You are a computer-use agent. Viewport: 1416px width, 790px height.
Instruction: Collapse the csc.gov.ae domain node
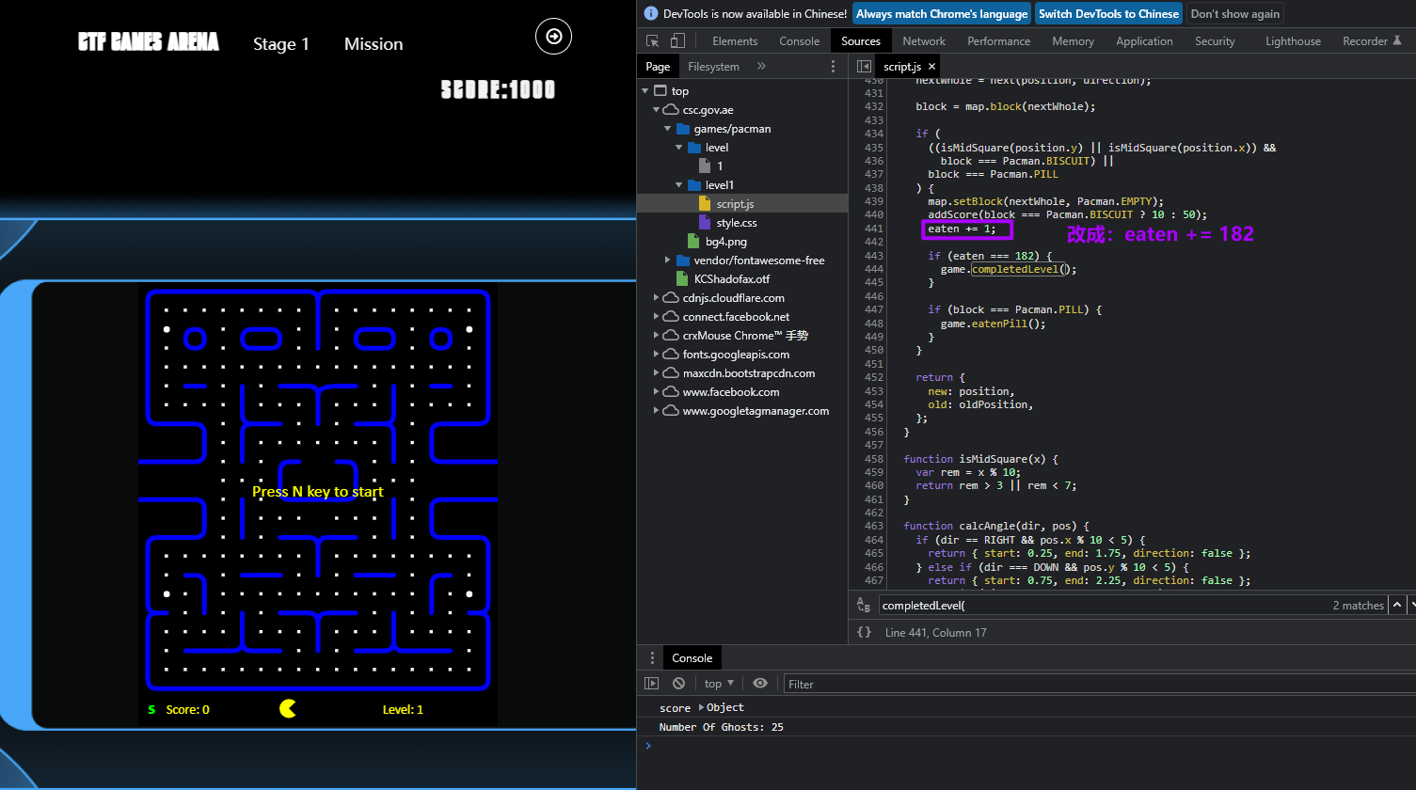click(x=657, y=110)
